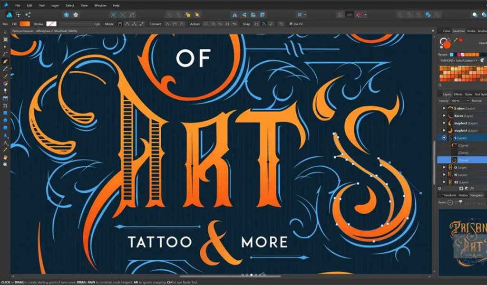Open the Window menu

click(100, 5)
